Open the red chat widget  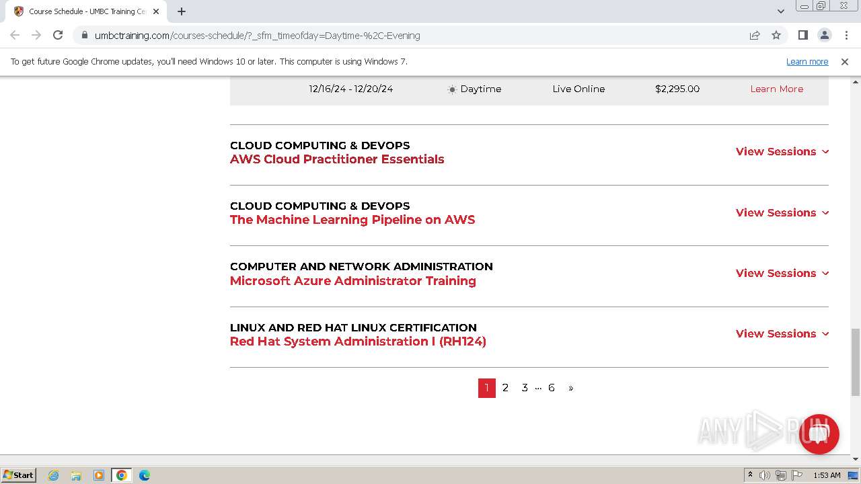pyautogui.click(x=819, y=434)
